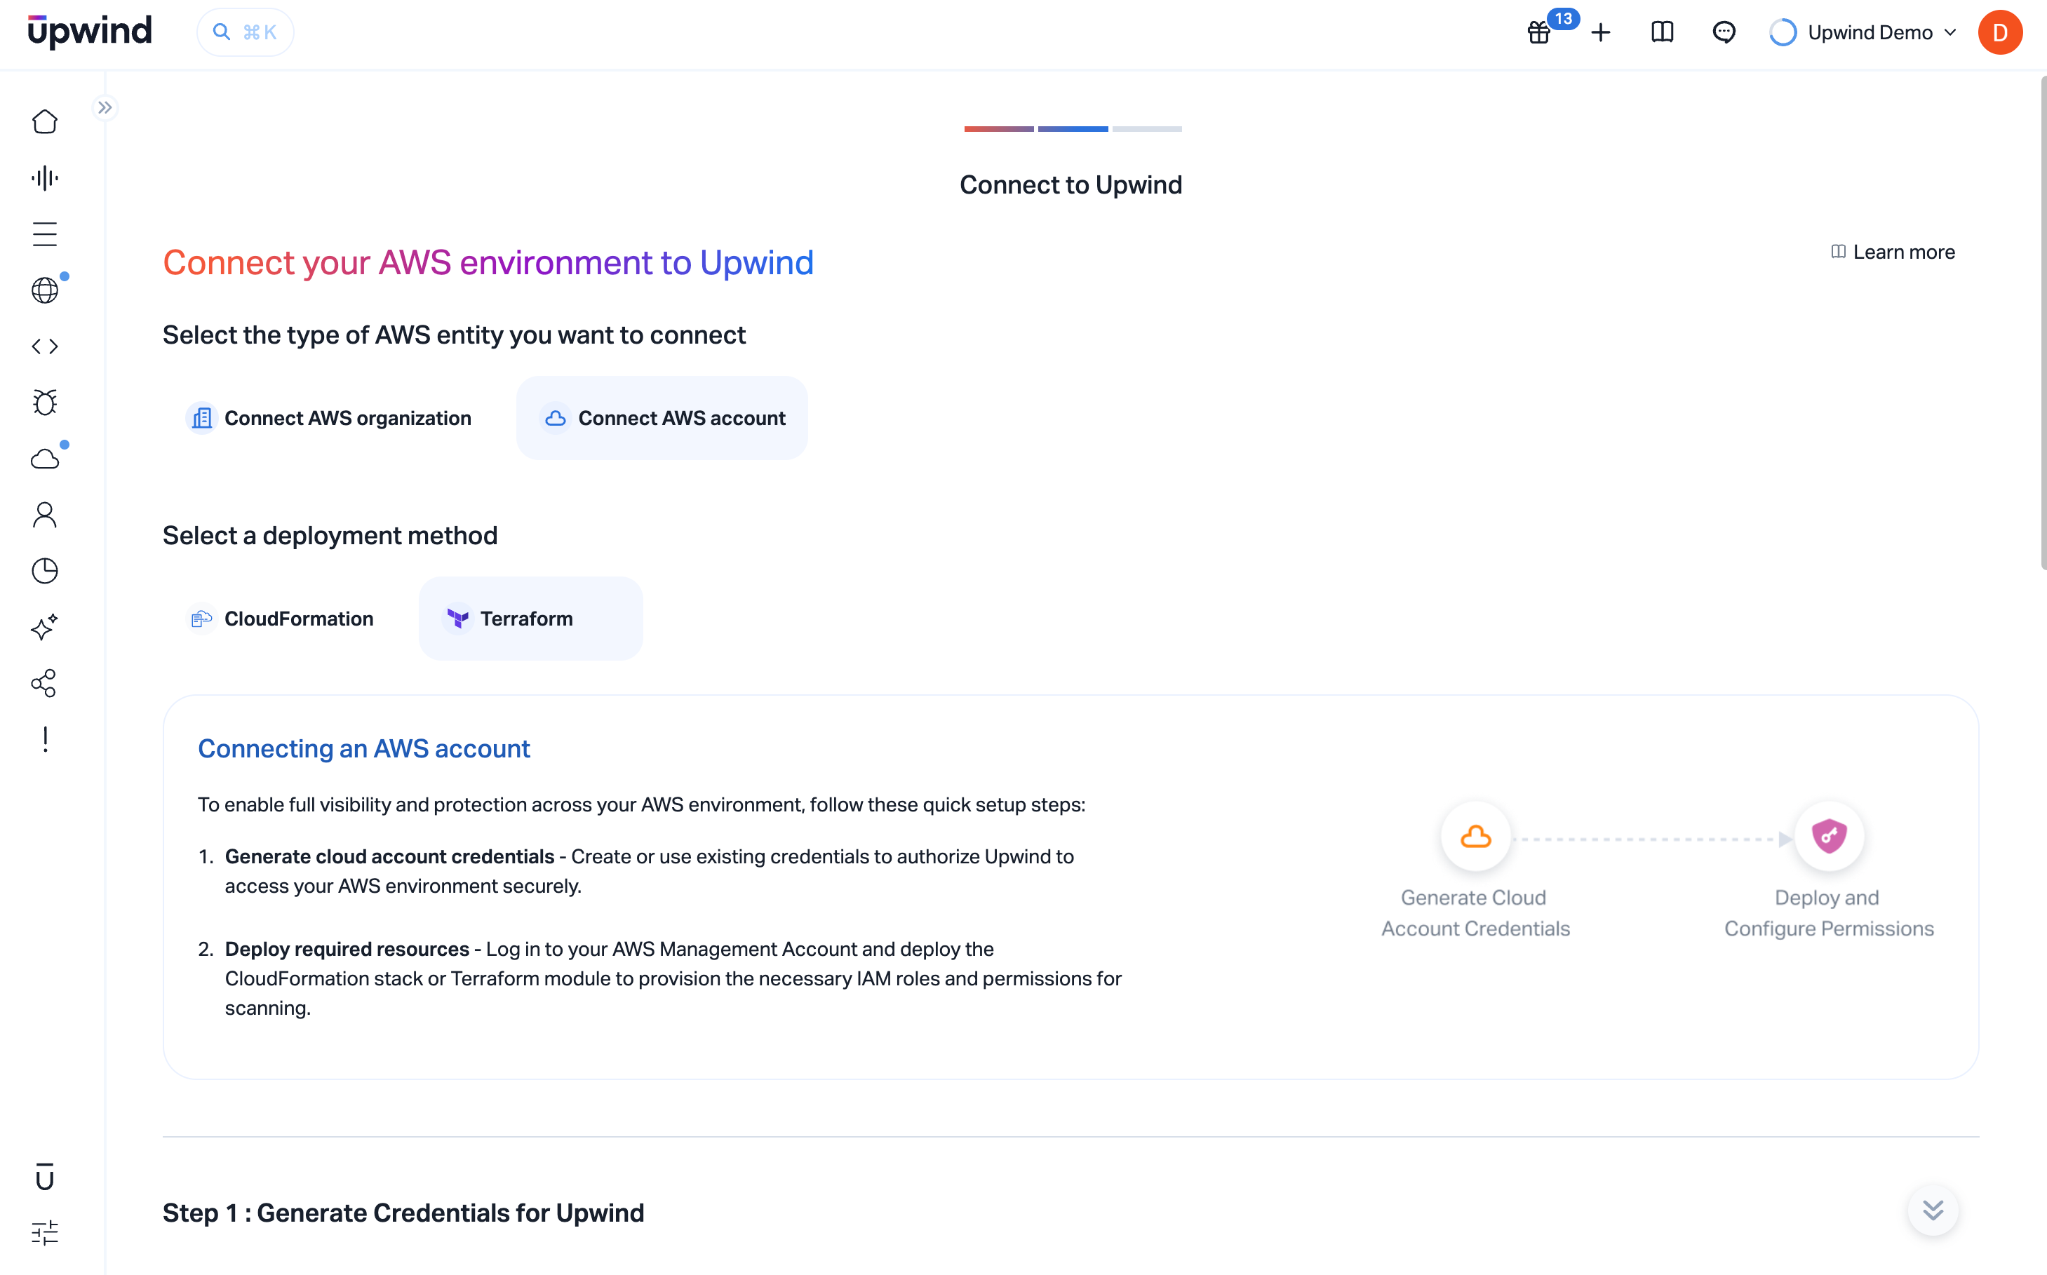The width and height of the screenshot is (2047, 1275).
Task: Open the audio waveform sidebar icon
Action: click(45, 178)
